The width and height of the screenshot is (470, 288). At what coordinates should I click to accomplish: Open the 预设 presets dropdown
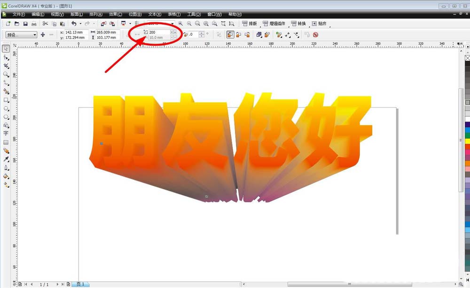(x=21, y=35)
